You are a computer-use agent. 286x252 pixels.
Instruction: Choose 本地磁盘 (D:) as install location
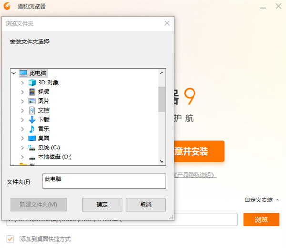55,157
